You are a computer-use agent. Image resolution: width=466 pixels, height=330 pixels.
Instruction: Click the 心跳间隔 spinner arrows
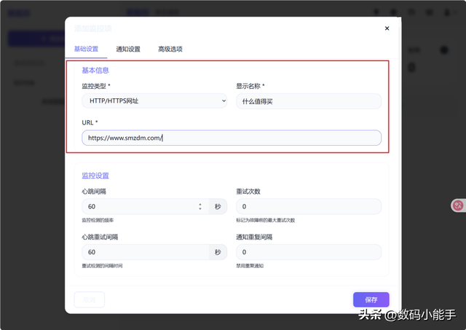200,206
